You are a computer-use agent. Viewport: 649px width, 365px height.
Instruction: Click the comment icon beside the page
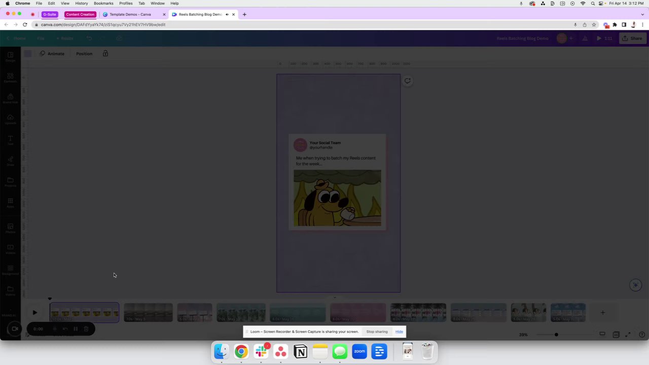pos(407,81)
